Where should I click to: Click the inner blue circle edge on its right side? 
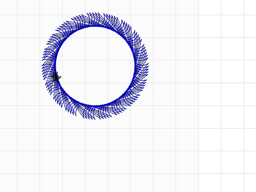point(134,66)
